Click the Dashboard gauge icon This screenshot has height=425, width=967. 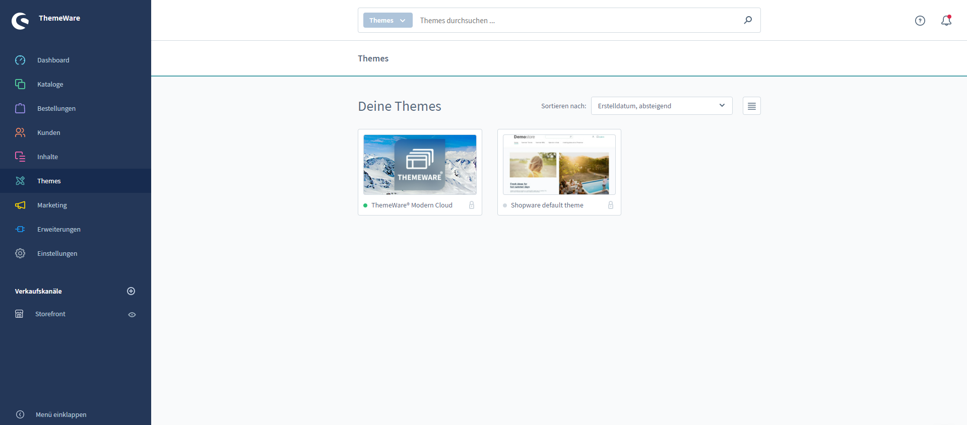pos(20,60)
